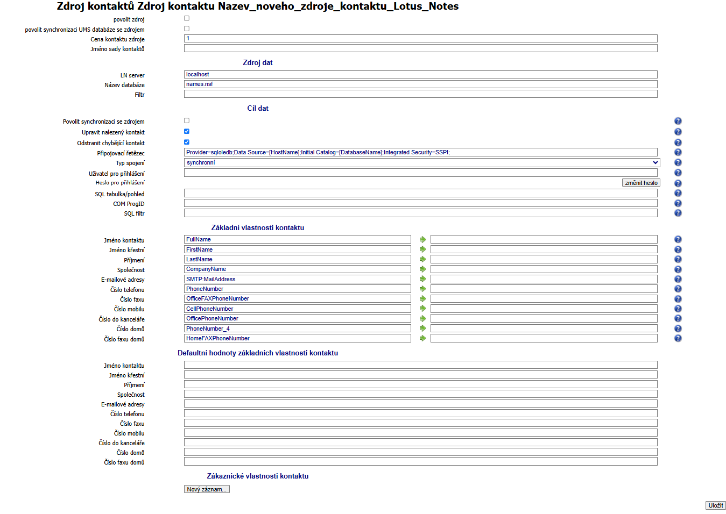The image size is (726, 514).
Task: Click the 'změnit heslo' button
Action: tap(641, 183)
